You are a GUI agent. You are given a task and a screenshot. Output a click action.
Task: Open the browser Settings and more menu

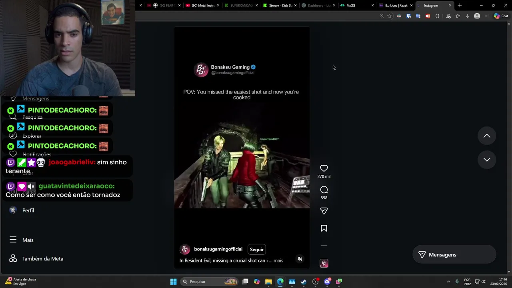tap(486, 16)
